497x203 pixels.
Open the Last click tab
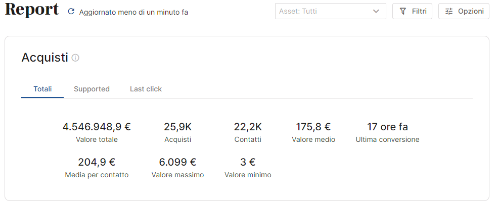pyautogui.click(x=146, y=89)
